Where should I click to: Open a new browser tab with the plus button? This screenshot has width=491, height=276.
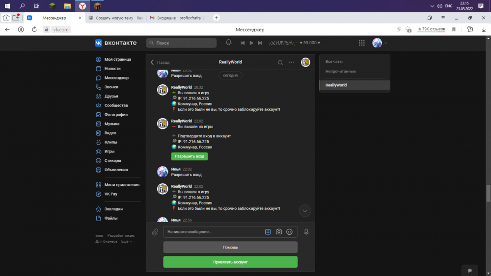(x=217, y=18)
